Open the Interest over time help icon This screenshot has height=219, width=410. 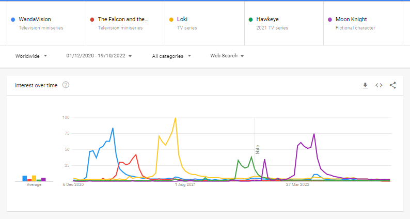[x=66, y=85]
